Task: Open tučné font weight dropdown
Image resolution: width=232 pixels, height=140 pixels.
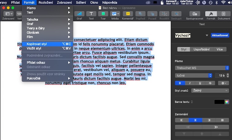Action: click(193, 76)
